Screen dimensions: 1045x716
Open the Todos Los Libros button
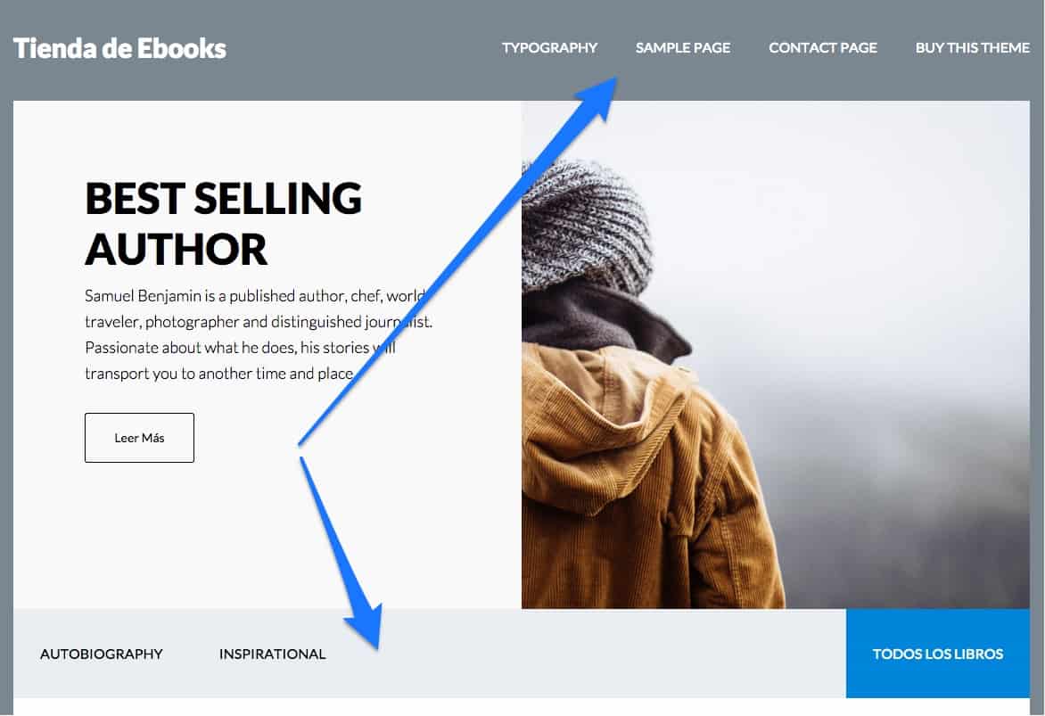coord(938,654)
